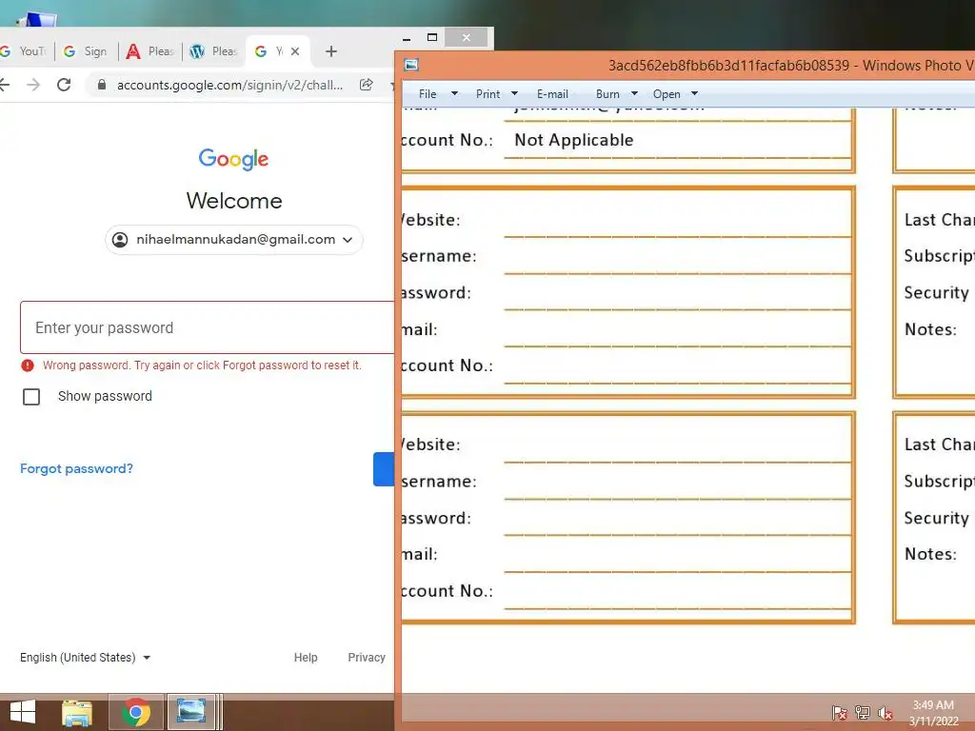Close the active Google sign-in tab
Viewport: 975px width, 731px height.
coord(295,51)
